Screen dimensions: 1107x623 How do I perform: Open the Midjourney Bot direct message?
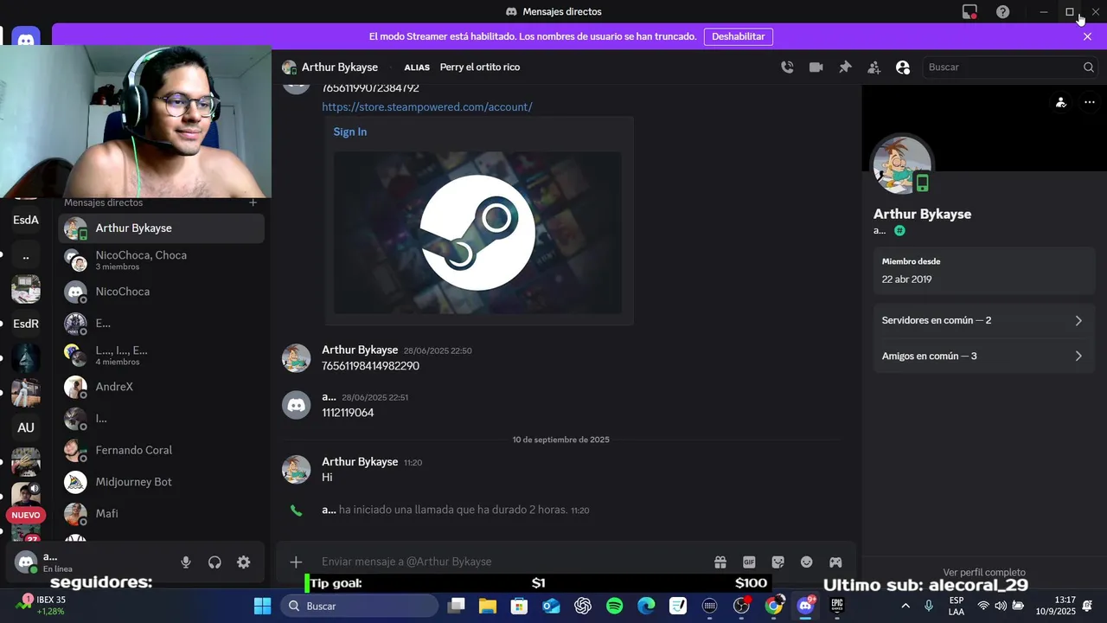pyautogui.click(x=161, y=482)
